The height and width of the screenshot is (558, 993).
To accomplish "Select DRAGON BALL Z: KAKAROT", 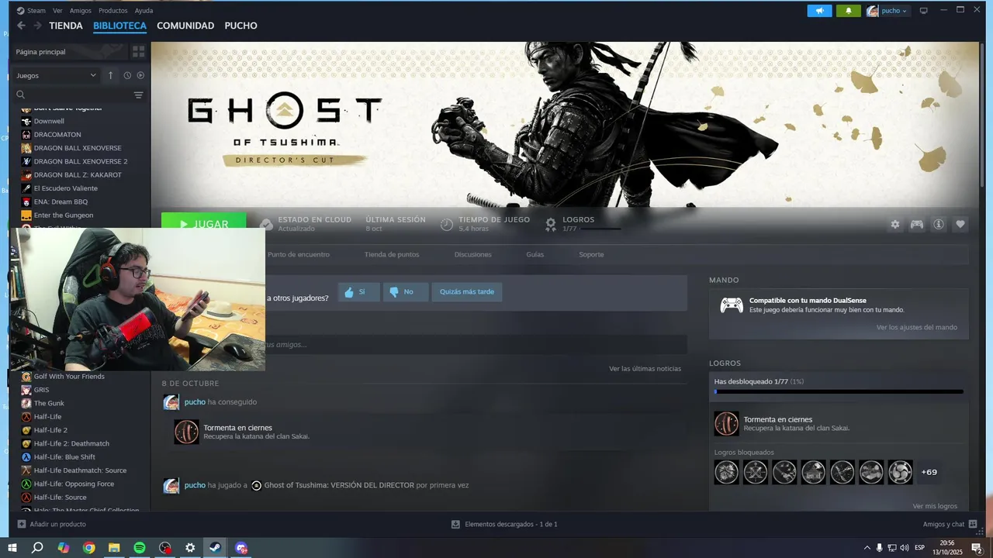I will [x=79, y=175].
